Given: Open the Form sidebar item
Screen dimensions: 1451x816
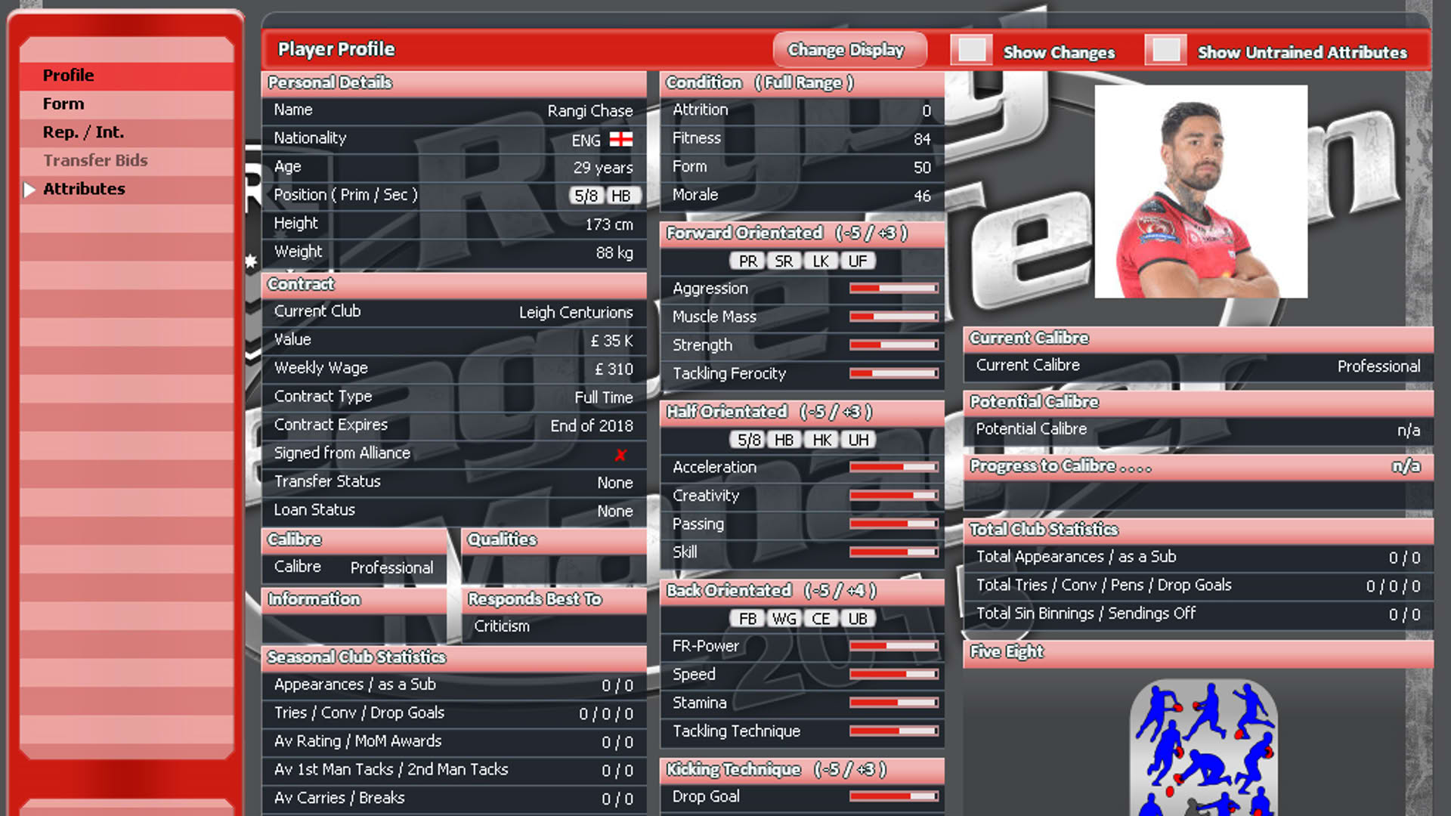Looking at the screenshot, I should pyautogui.click(x=126, y=104).
